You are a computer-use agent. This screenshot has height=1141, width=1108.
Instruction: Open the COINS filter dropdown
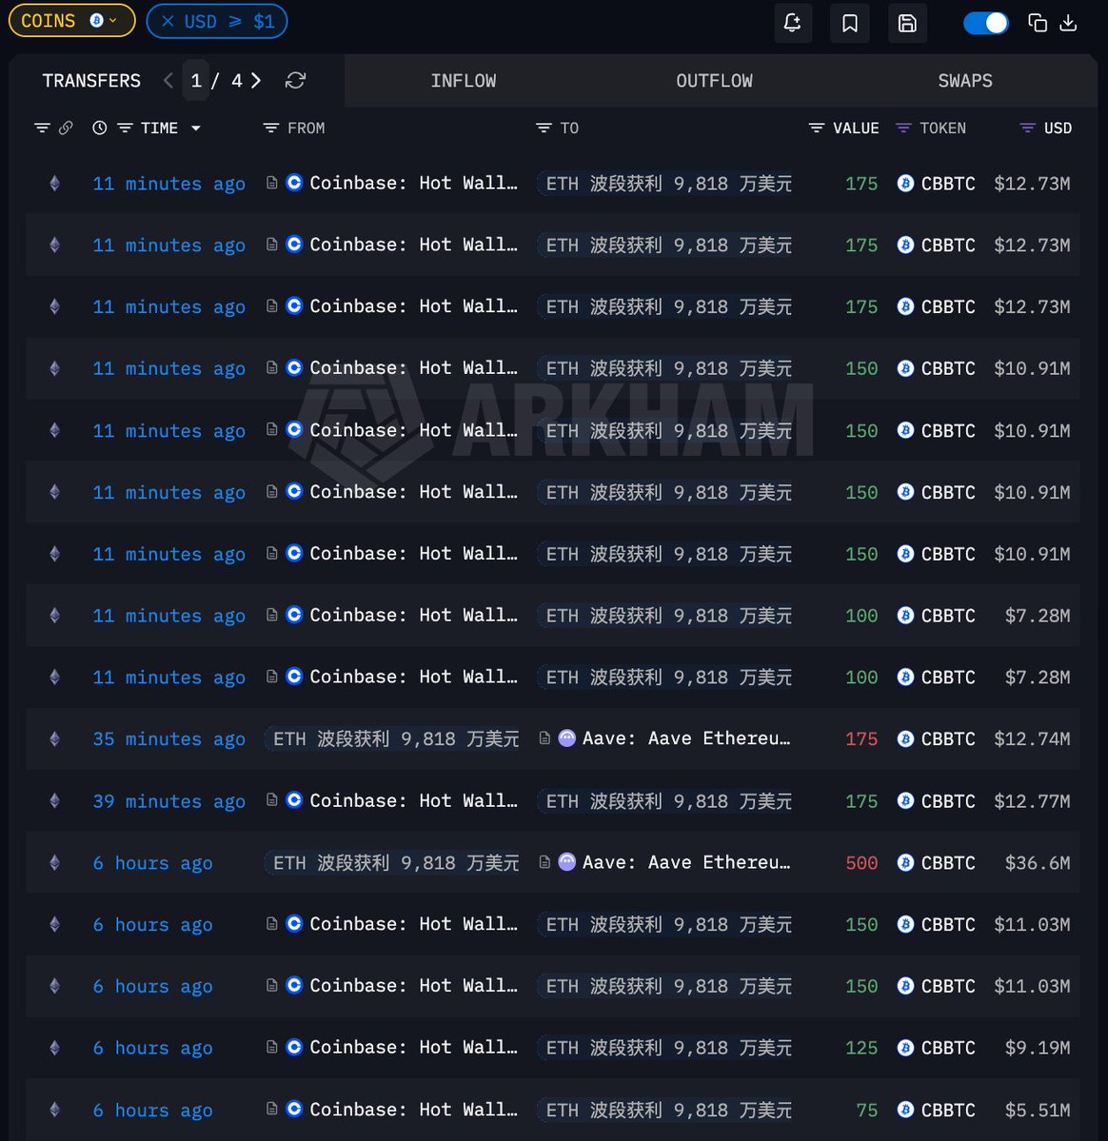click(71, 21)
